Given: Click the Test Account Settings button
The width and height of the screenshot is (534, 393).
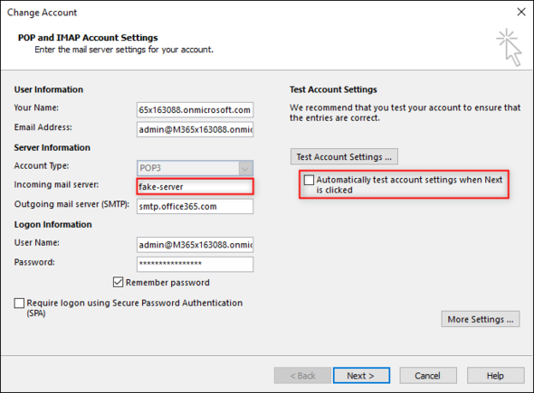Looking at the screenshot, I should [344, 156].
